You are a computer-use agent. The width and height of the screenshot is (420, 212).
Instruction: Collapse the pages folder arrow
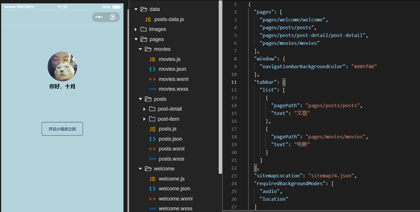click(136, 39)
